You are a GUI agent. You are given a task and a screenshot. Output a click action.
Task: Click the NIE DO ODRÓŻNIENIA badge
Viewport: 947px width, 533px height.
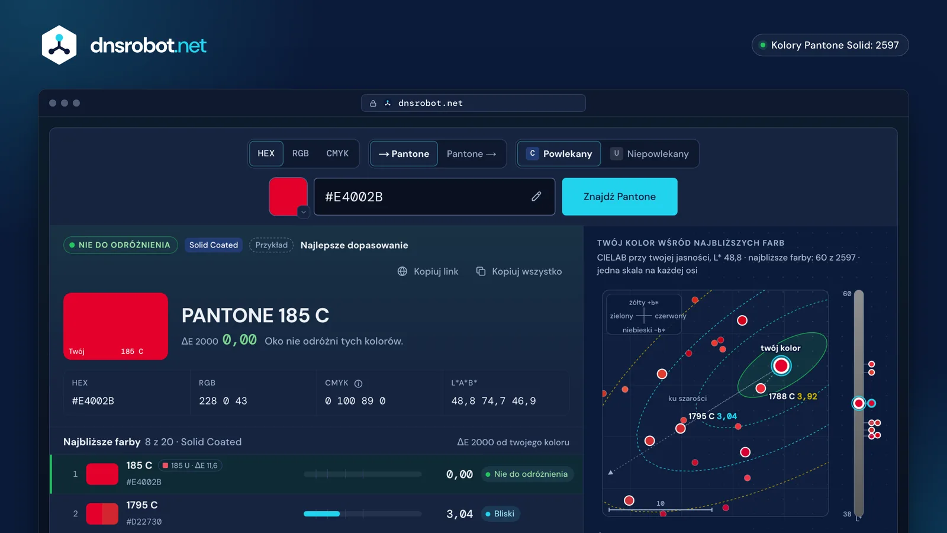pyautogui.click(x=120, y=245)
